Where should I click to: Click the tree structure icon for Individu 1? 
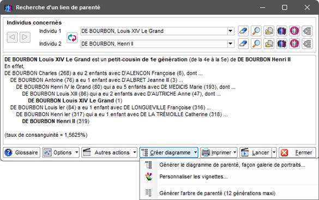pyautogui.click(x=307, y=31)
